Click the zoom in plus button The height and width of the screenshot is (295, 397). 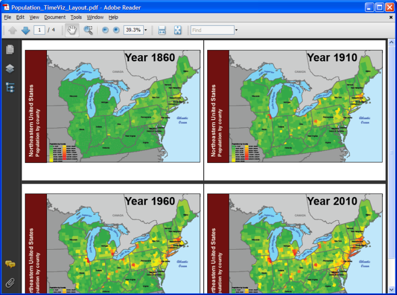click(116, 30)
